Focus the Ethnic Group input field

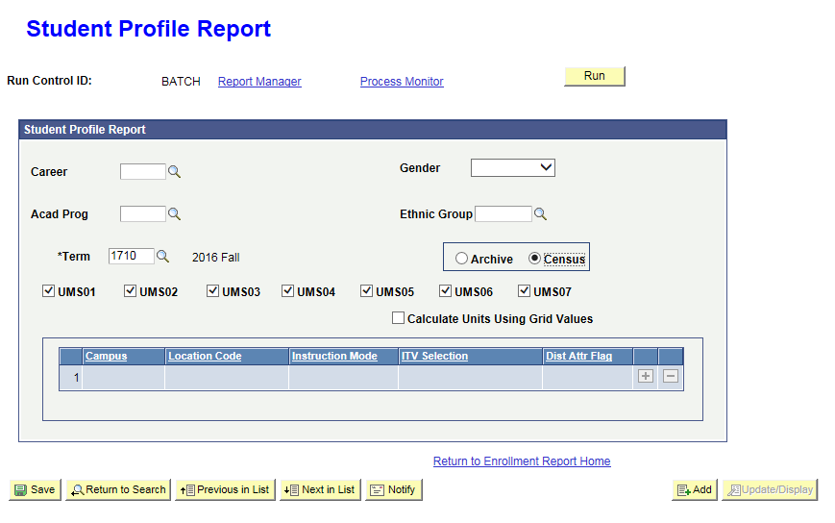pyautogui.click(x=503, y=214)
